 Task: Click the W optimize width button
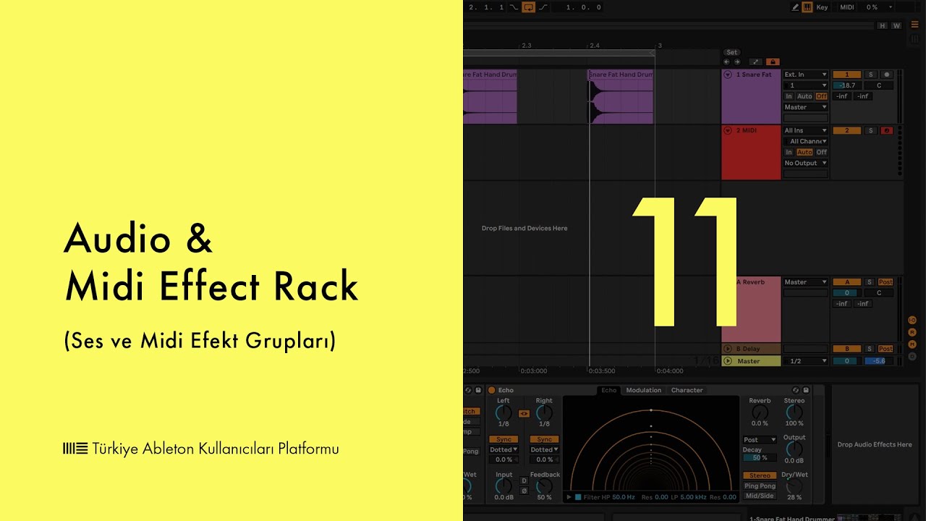click(896, 25)
